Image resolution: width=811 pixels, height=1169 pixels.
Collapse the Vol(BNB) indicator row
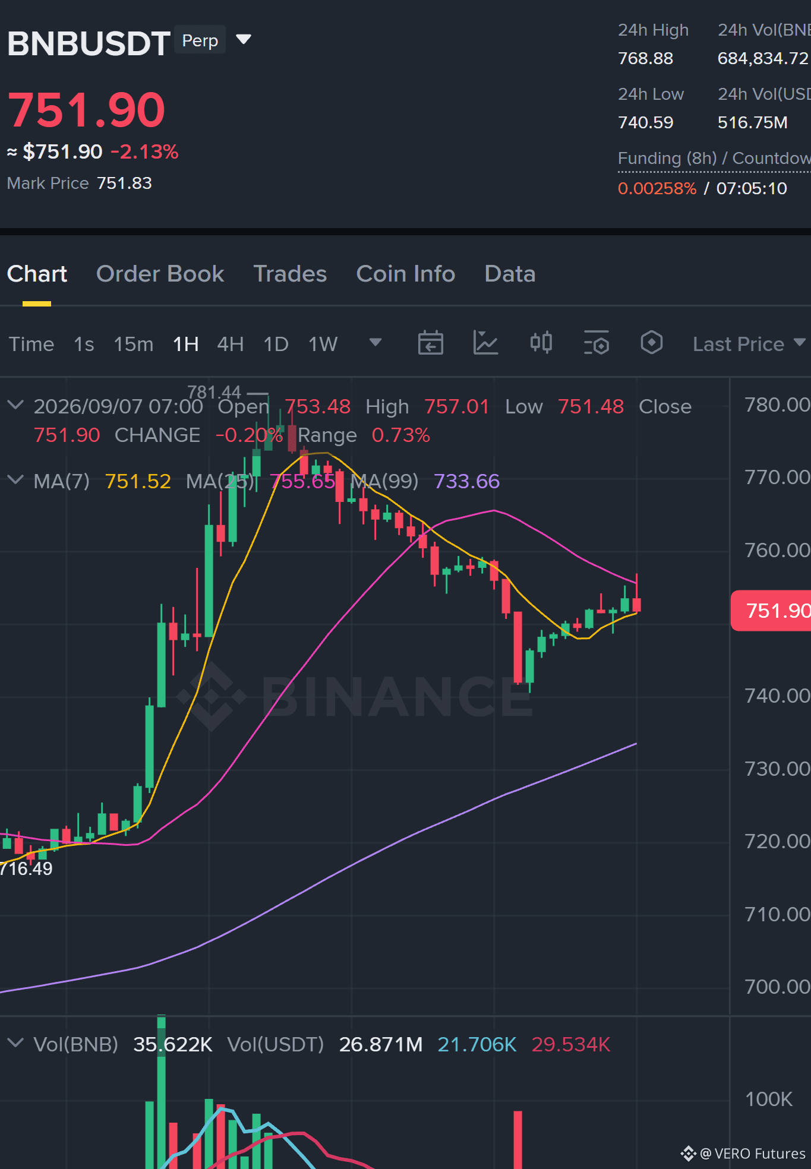[x=15, y=1043]
